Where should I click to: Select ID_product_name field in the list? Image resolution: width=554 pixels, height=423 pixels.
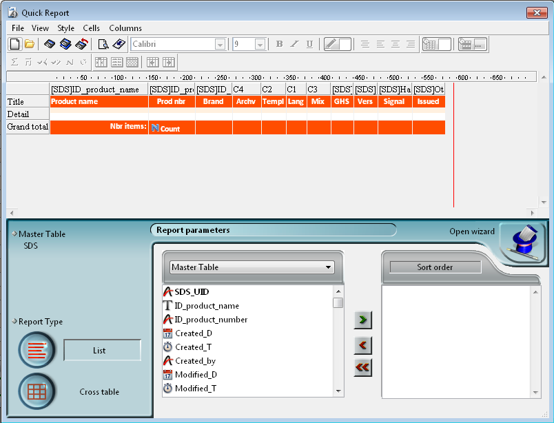(x=247, y=306)
